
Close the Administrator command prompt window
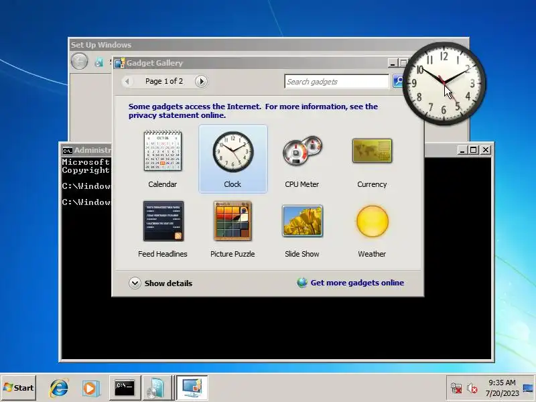pos(485,149)
